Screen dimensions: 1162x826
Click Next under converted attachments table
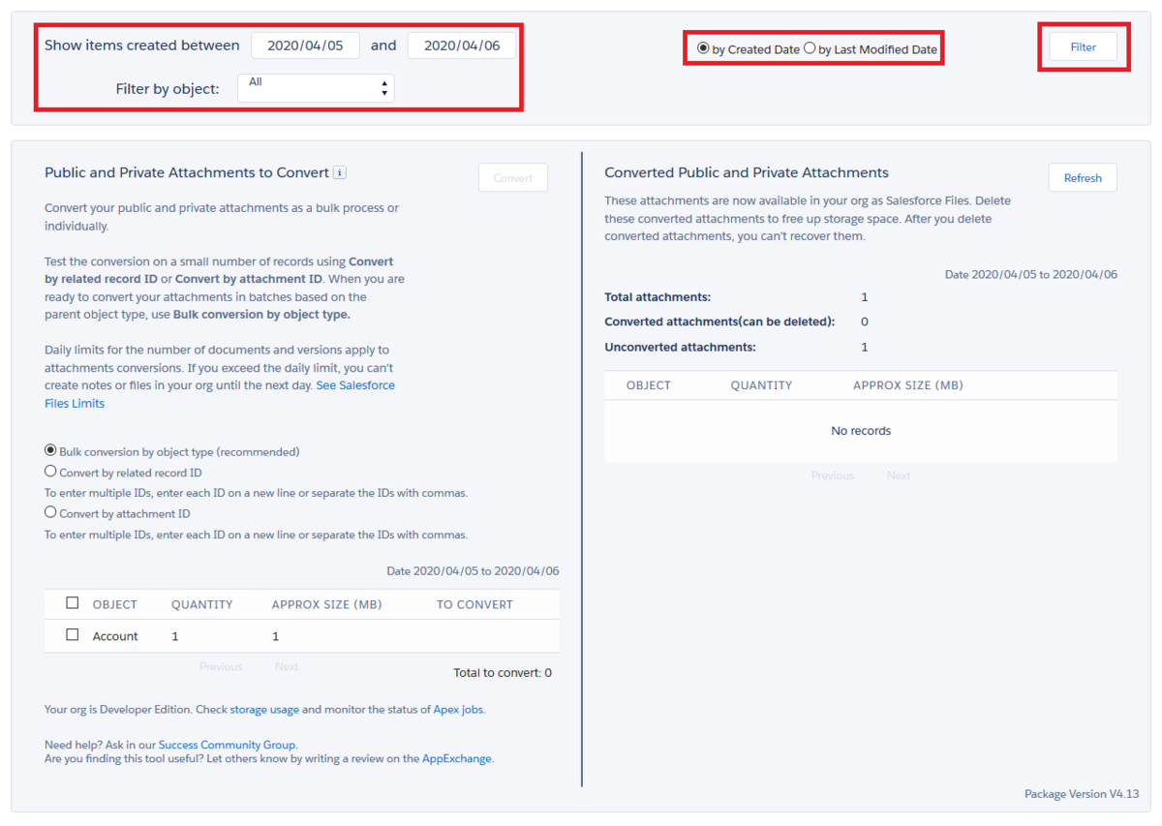point(899,475)
